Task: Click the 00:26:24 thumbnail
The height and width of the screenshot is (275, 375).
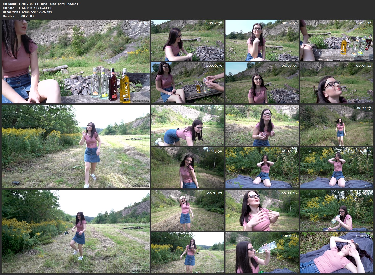Action: (x=262, y=253)
